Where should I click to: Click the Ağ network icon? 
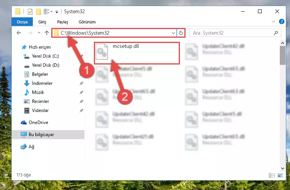click(24, 147)
